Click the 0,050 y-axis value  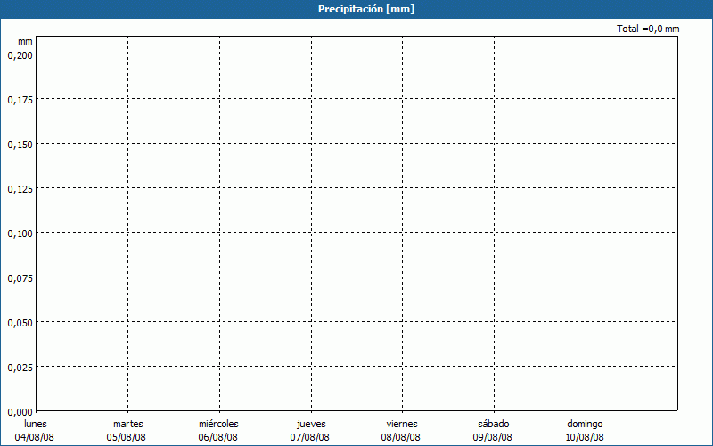pyautogui.click(x=20, y=322)
